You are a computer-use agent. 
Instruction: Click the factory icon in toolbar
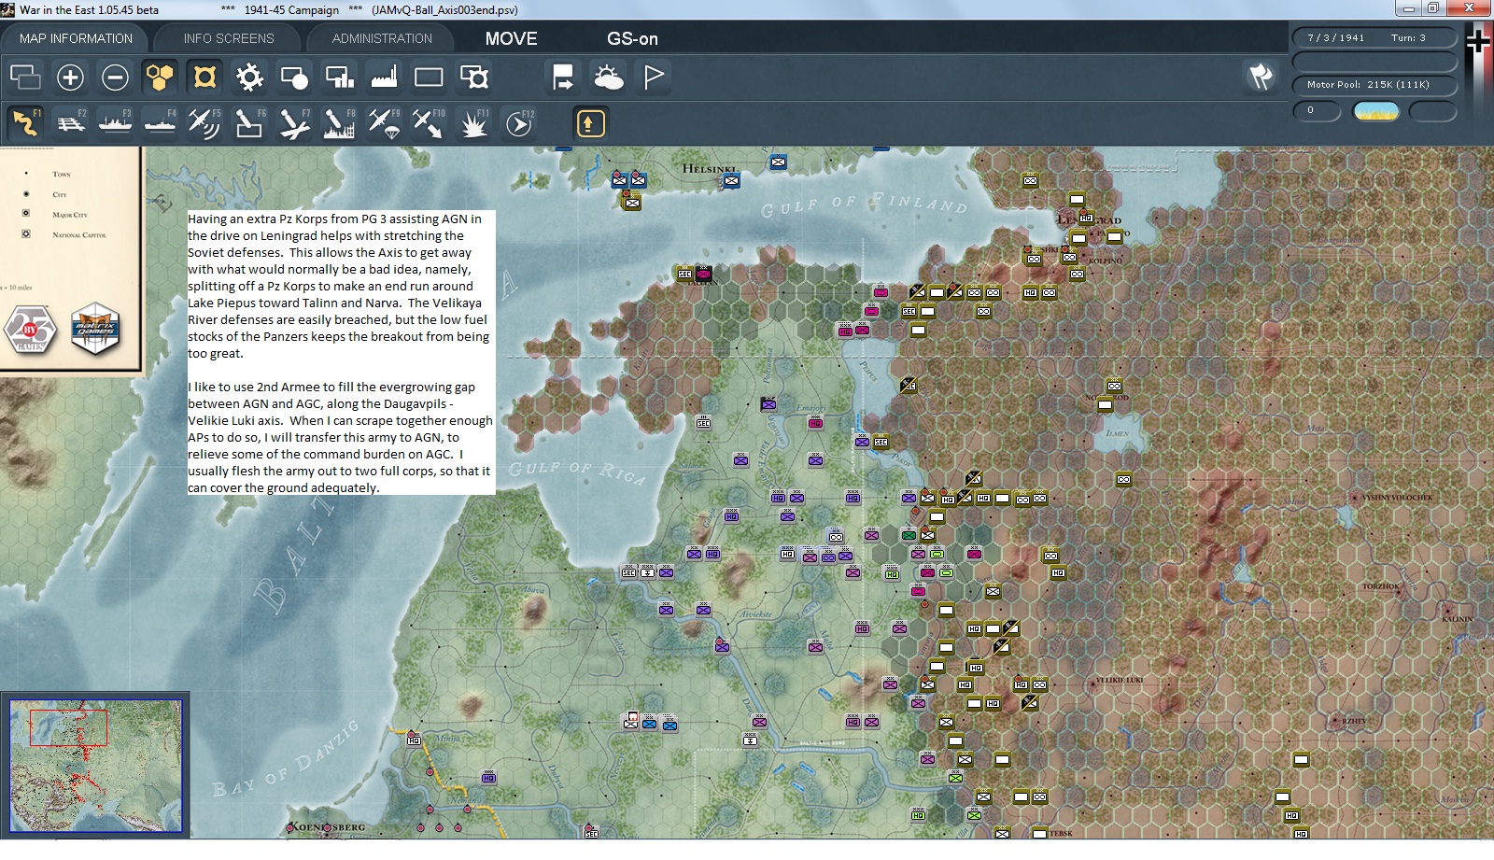(384, 78)
